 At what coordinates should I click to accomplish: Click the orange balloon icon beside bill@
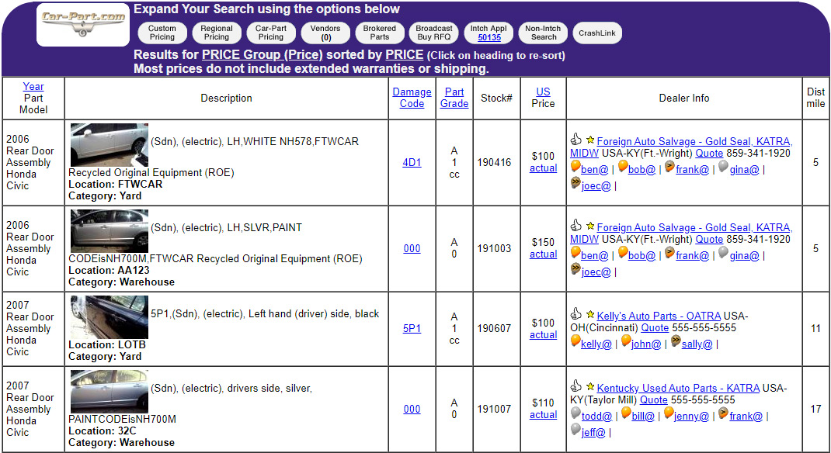(x=626, y=413)
